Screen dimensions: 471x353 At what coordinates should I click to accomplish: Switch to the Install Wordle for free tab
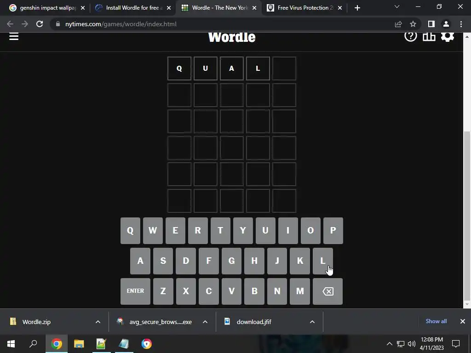click(x=133, y=8)
